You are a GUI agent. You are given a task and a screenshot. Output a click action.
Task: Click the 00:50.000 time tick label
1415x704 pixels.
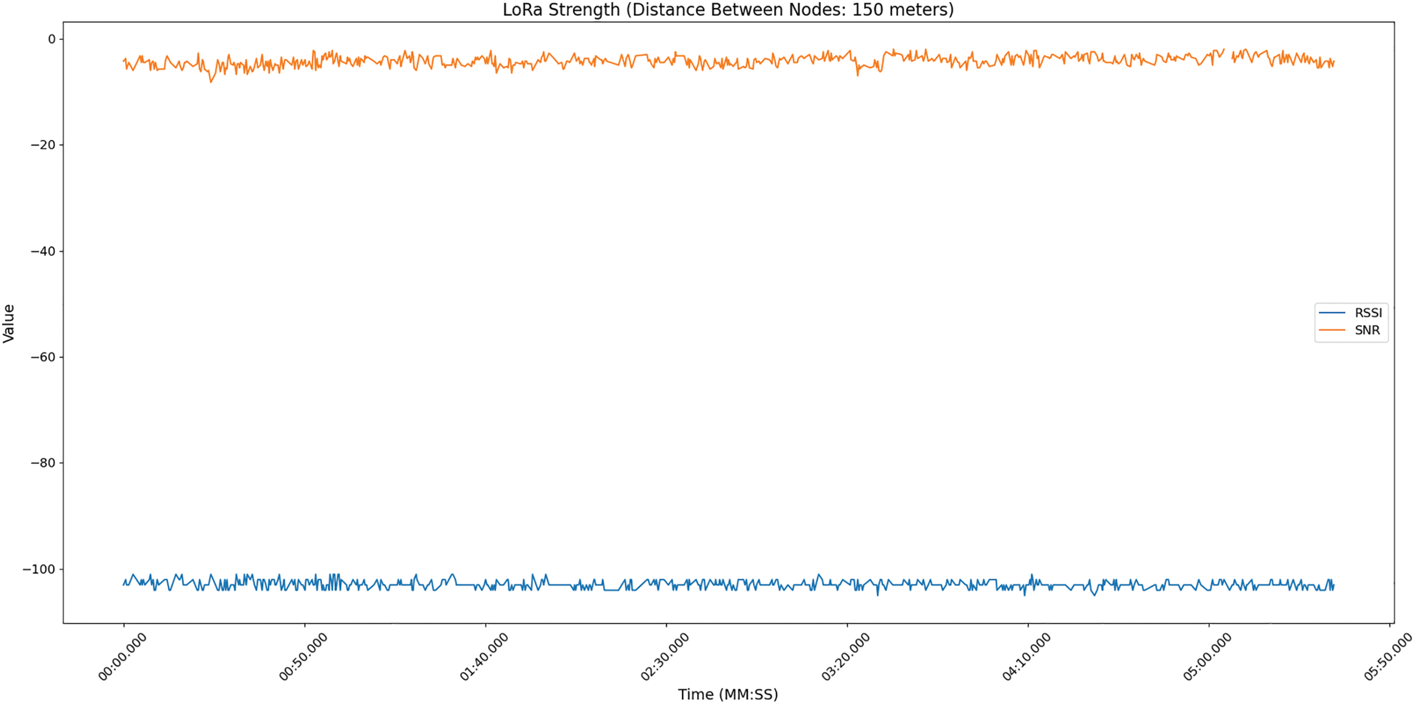pos(303,657)
